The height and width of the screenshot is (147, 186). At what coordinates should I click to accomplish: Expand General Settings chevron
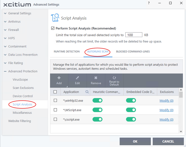pyautogui.click(x=5, y=13)
